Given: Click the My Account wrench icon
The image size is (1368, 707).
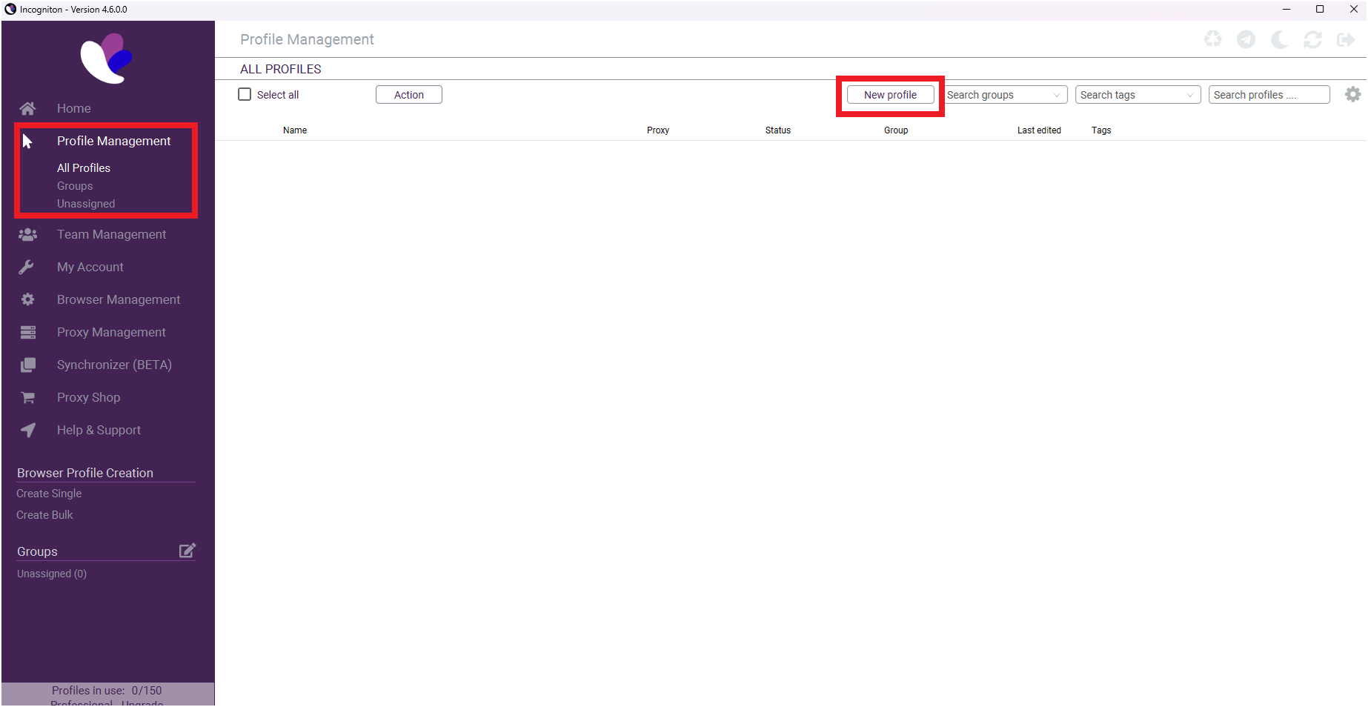Looking at the screenshot, I should [x=27, y=267].
